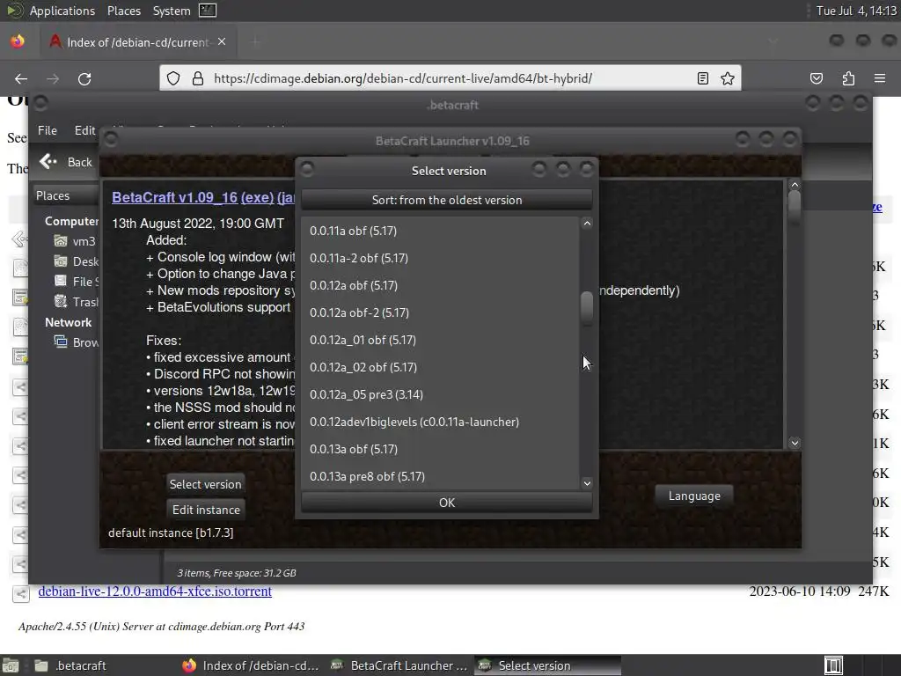Select version 0.0.12adev1biglevels (c0.0.11a-launcher)
The height and width of the screenshot is (676, 901).
coord(440,422)
